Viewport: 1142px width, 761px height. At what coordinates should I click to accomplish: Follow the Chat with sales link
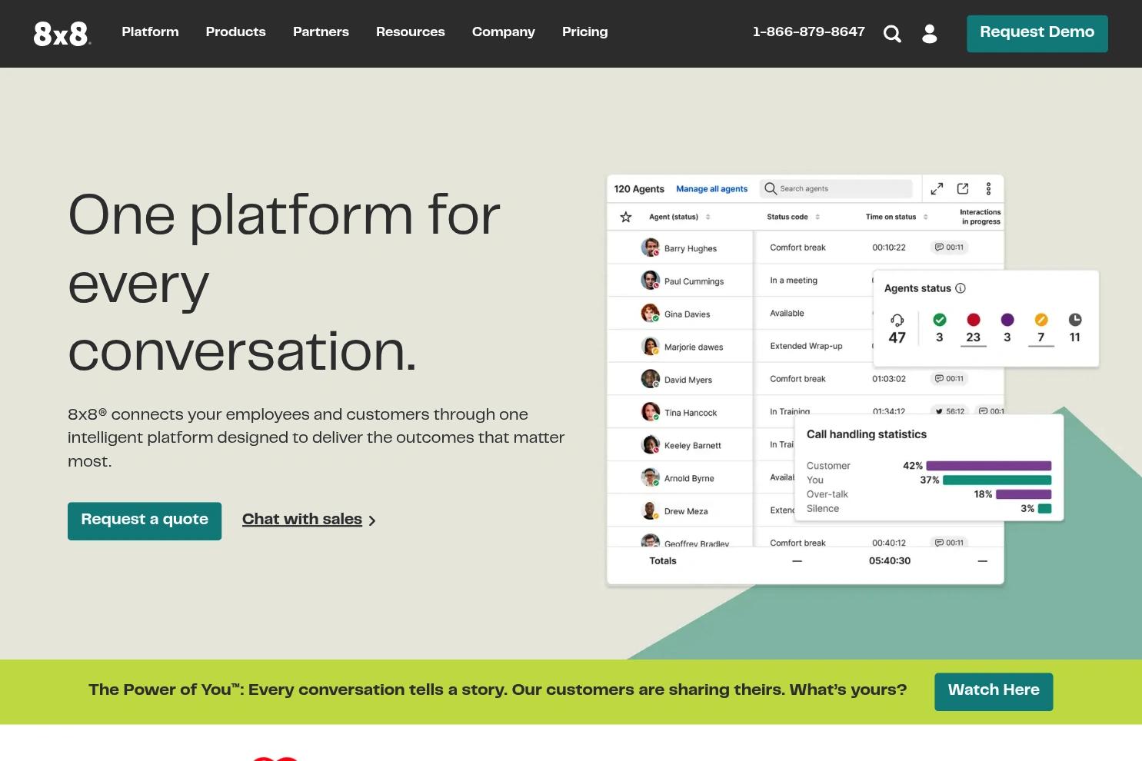(309, 520)
